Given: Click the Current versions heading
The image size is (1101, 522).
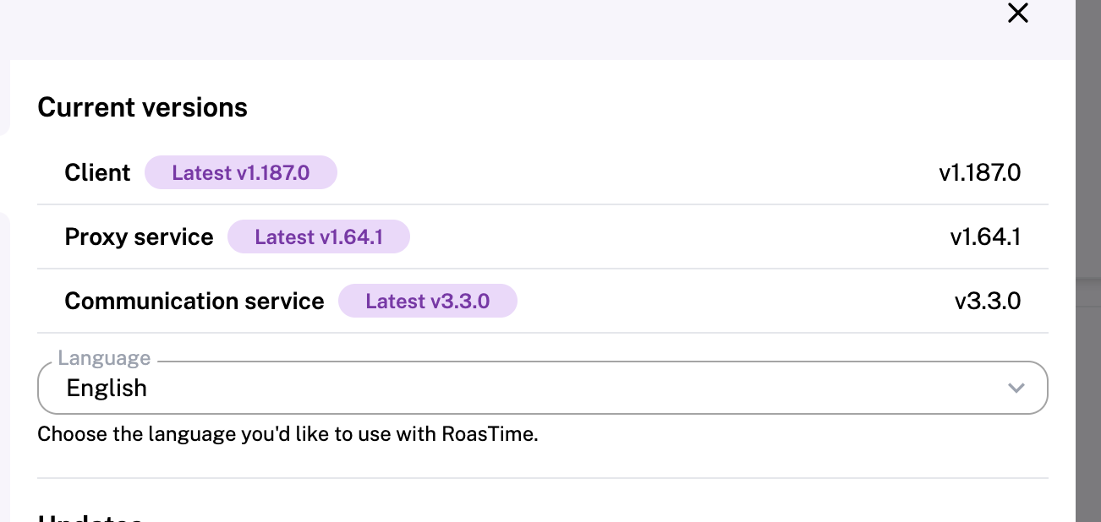Looking at the screenshot, I should (142, 108).
